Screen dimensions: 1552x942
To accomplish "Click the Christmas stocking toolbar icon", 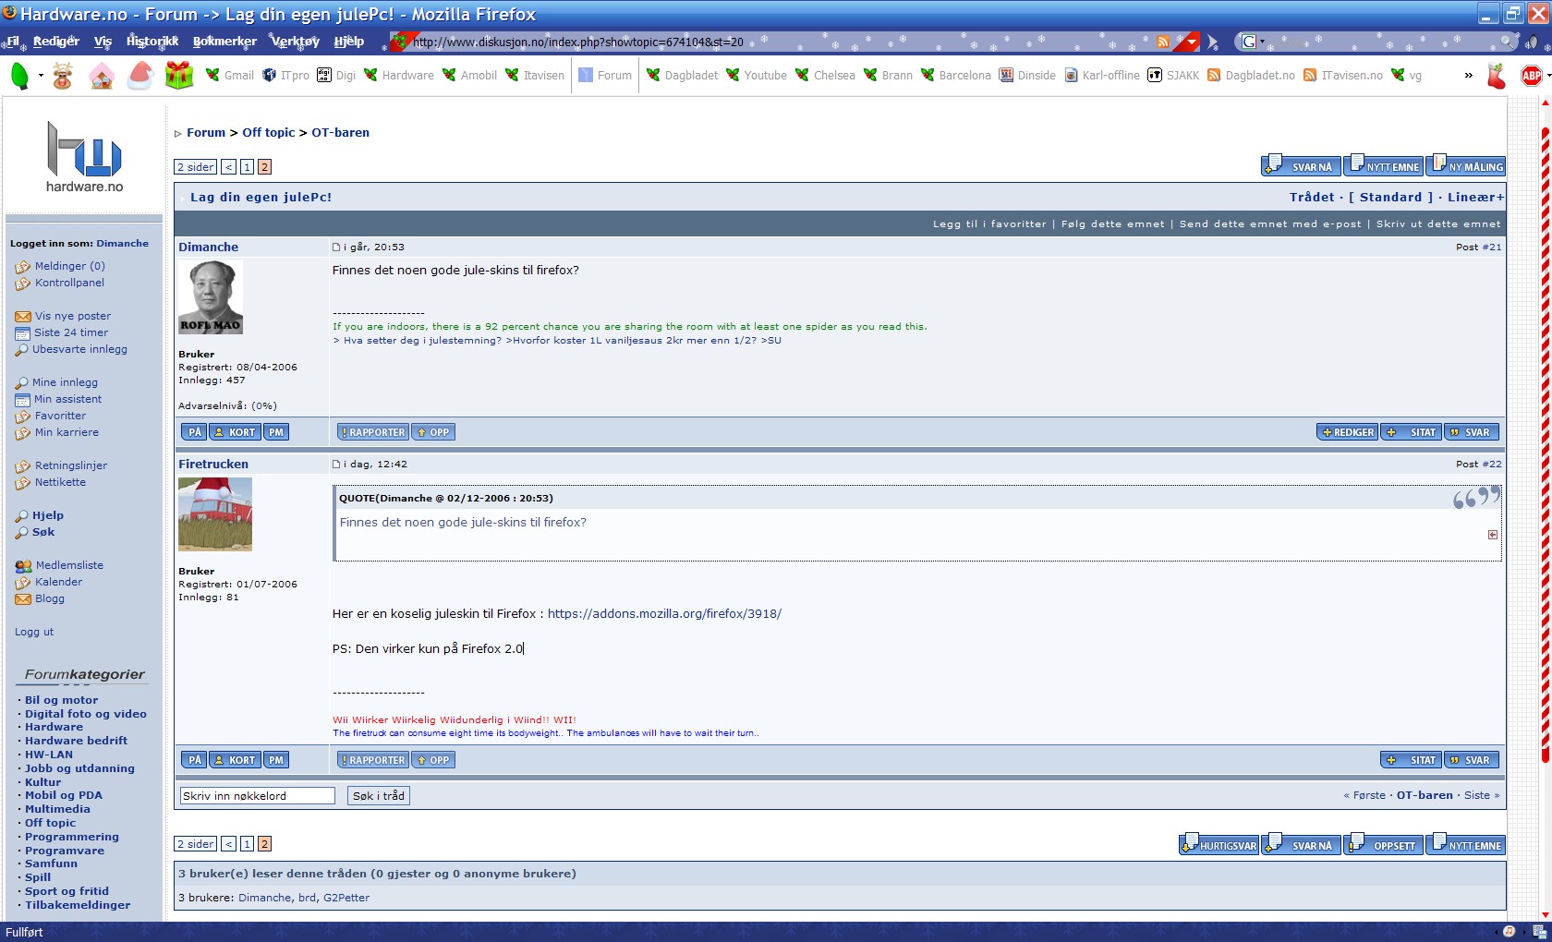I will click(x=1497, y=76).
